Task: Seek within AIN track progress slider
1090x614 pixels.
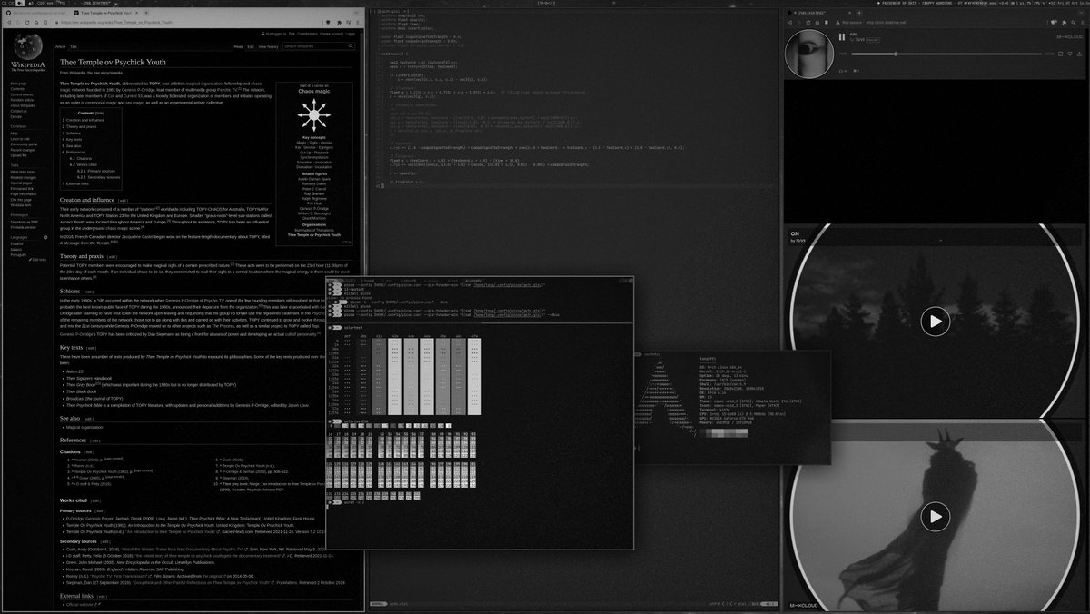Action: point(946,54)
